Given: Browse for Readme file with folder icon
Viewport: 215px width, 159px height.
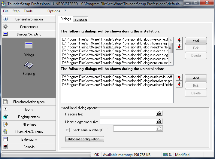Looking at the screenshot, I should [x=159, y=113].
